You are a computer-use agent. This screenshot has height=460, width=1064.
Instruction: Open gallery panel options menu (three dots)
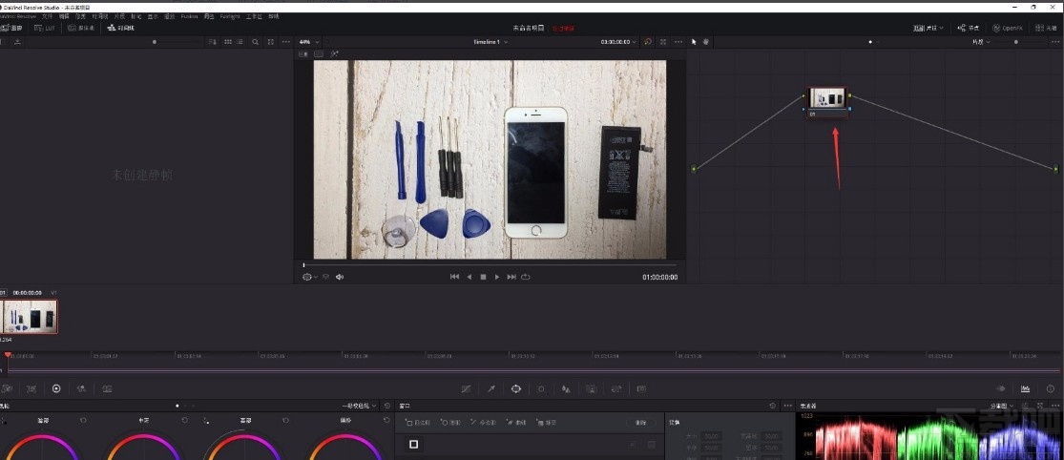tap(286, 42)
